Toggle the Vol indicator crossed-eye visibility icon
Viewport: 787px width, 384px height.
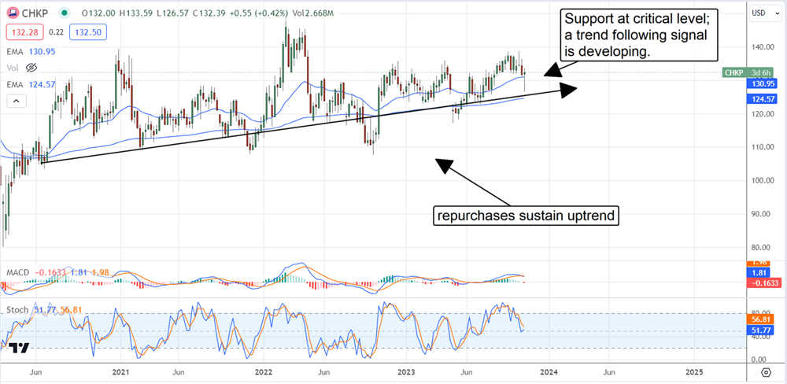(31, 67)
